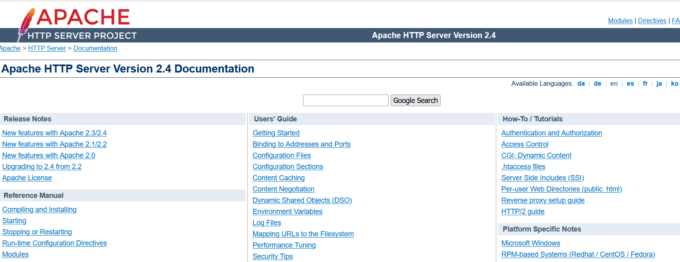Screen dimensions: 680x262
Task: Open Dynamic Shared Objects (DSO) page
Action: coord(302,200)
